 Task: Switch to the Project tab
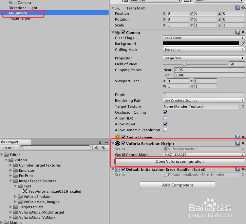[x=15, y=142]
